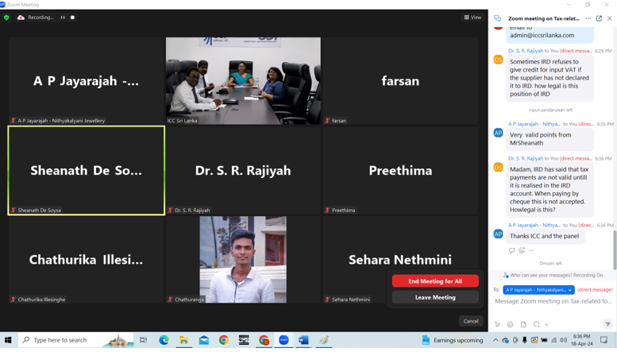Reply to 'Thanks ICC and the panel' message
Screen dimensions: 617x352
pyautogui.click(x=511, y=250)
